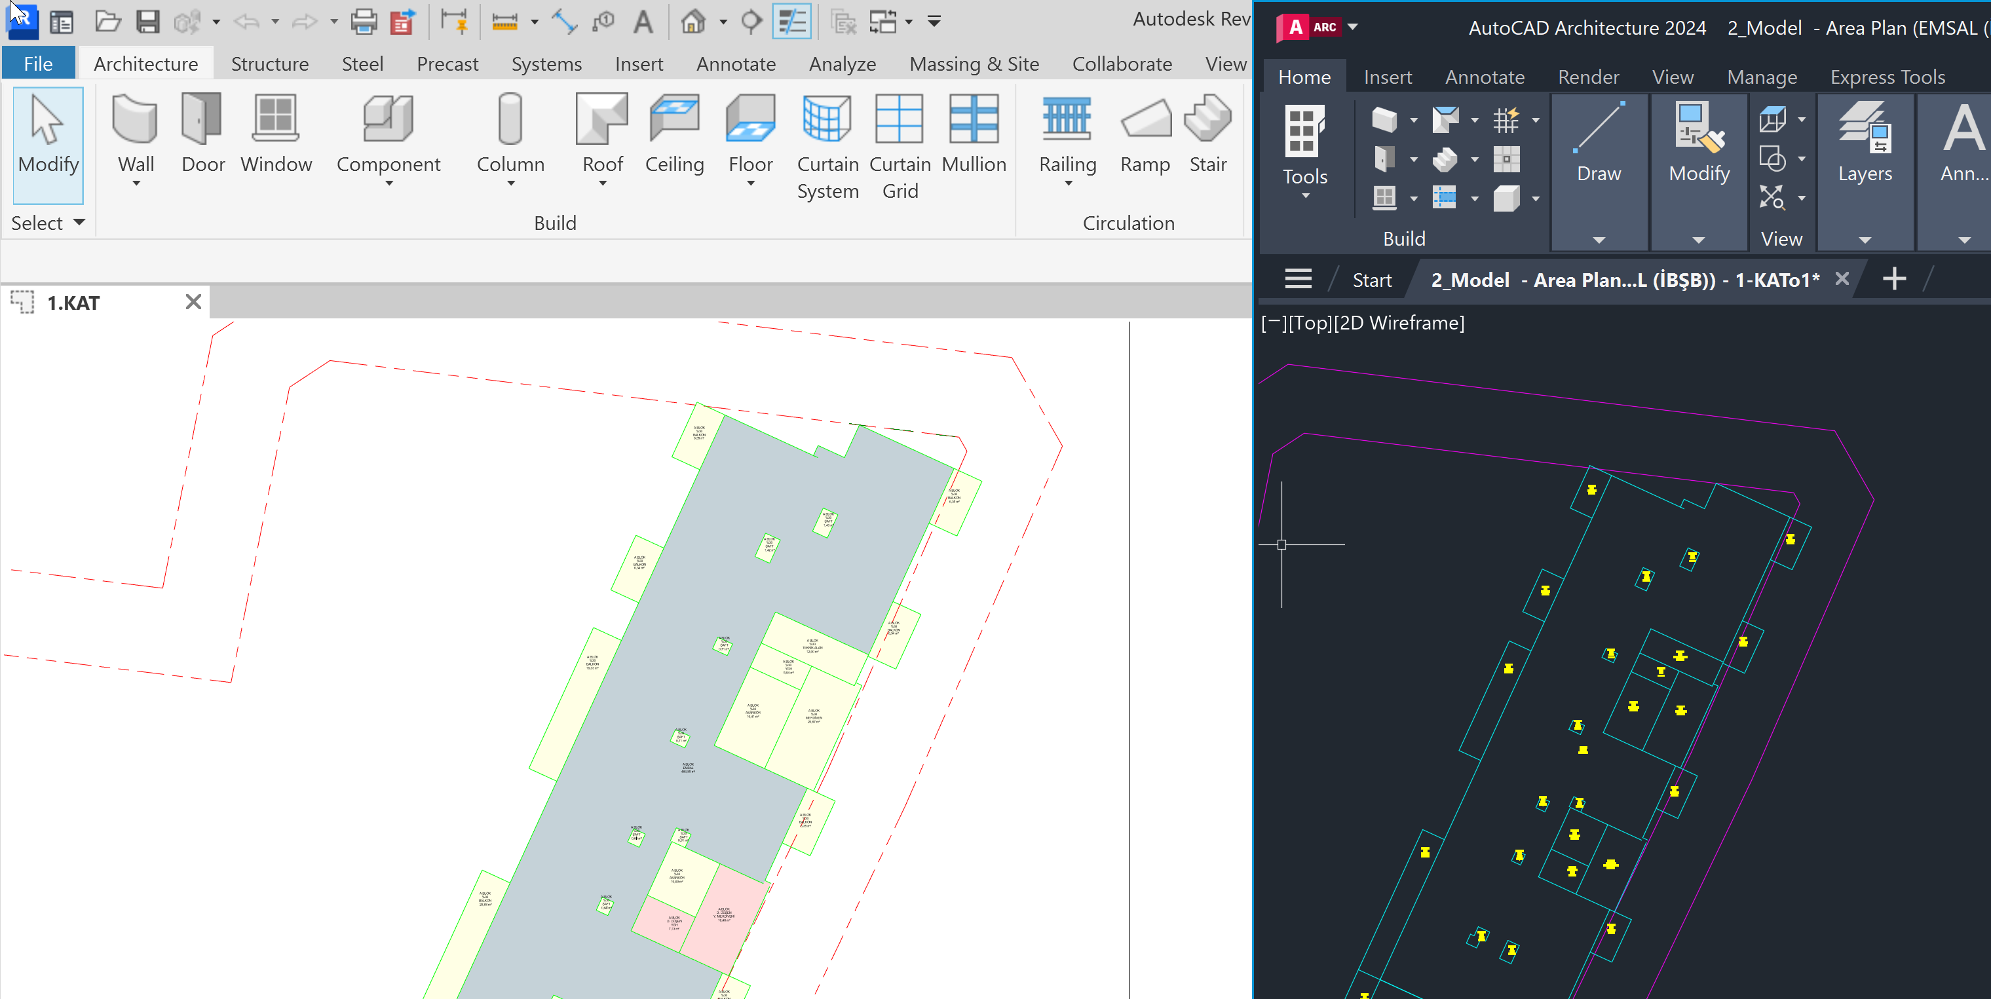Image resolution: width=1991 pixels, height=999 pixels.
Task: Select the Door tool in Revit
Action: click(202, 135)
